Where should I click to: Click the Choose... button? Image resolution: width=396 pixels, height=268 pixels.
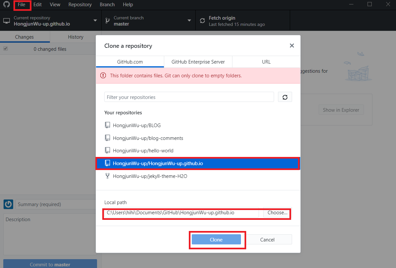[x=277, y=213]
